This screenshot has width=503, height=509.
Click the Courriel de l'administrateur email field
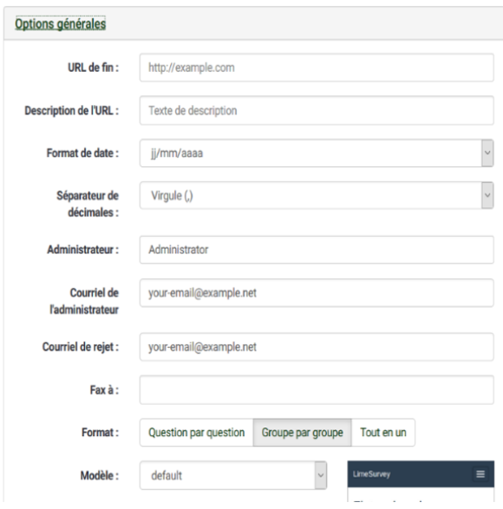click(x=317, y=293)
